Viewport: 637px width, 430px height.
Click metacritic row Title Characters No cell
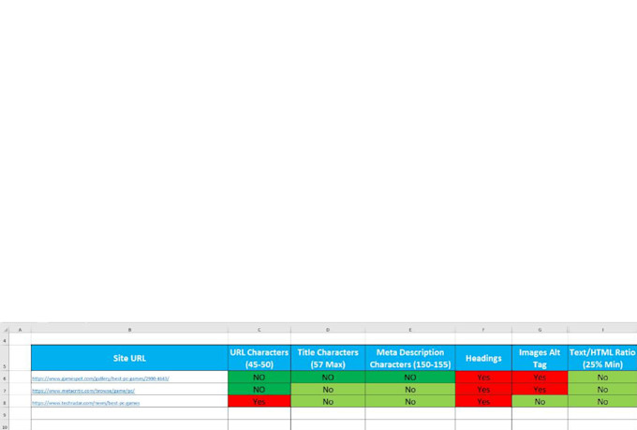[x=328, y=390]
